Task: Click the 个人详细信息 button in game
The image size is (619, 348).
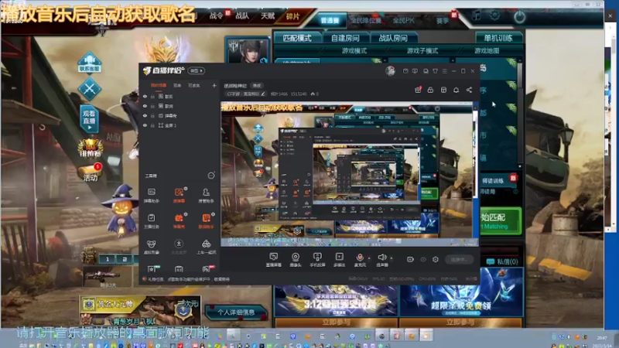Action: click(x=236, y=312)
